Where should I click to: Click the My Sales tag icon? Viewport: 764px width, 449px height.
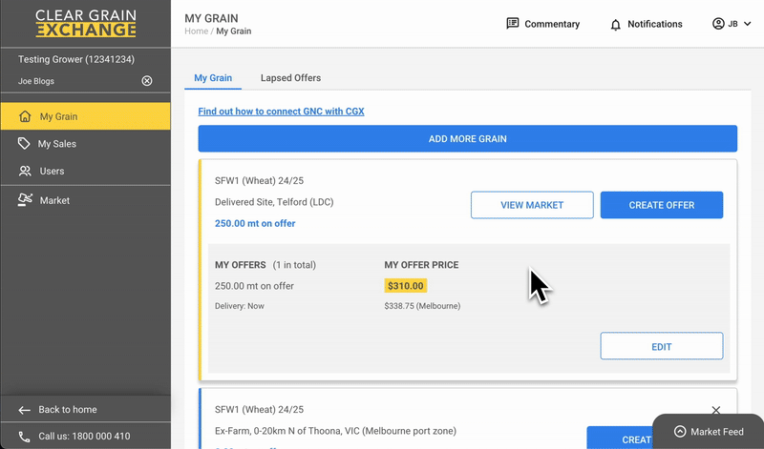(x=24, y=144)
